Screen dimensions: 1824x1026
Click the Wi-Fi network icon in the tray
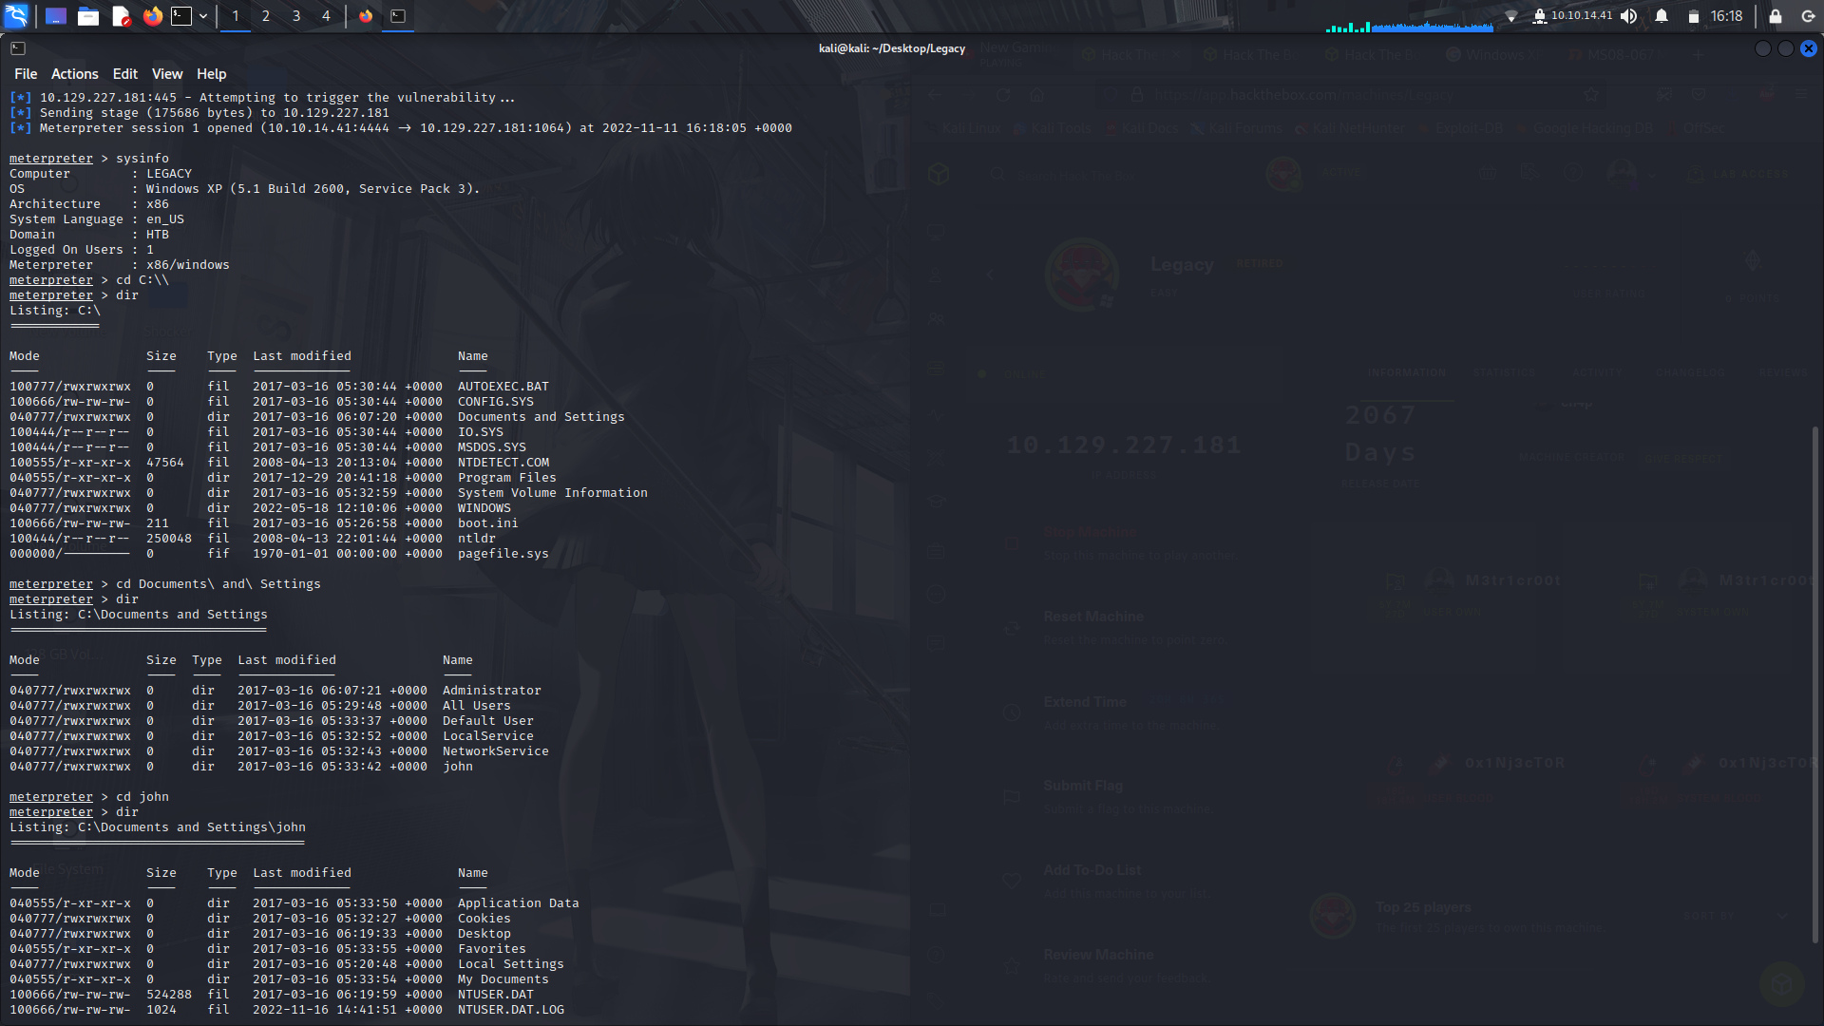[x=1510, y=16]
